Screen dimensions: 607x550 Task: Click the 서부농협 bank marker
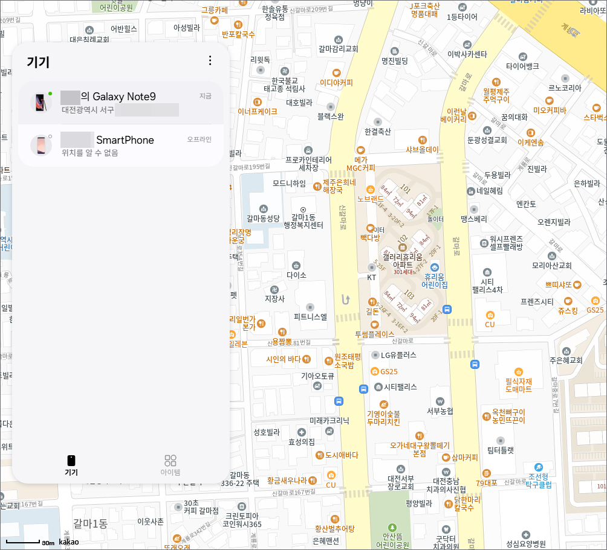point(440,401)
